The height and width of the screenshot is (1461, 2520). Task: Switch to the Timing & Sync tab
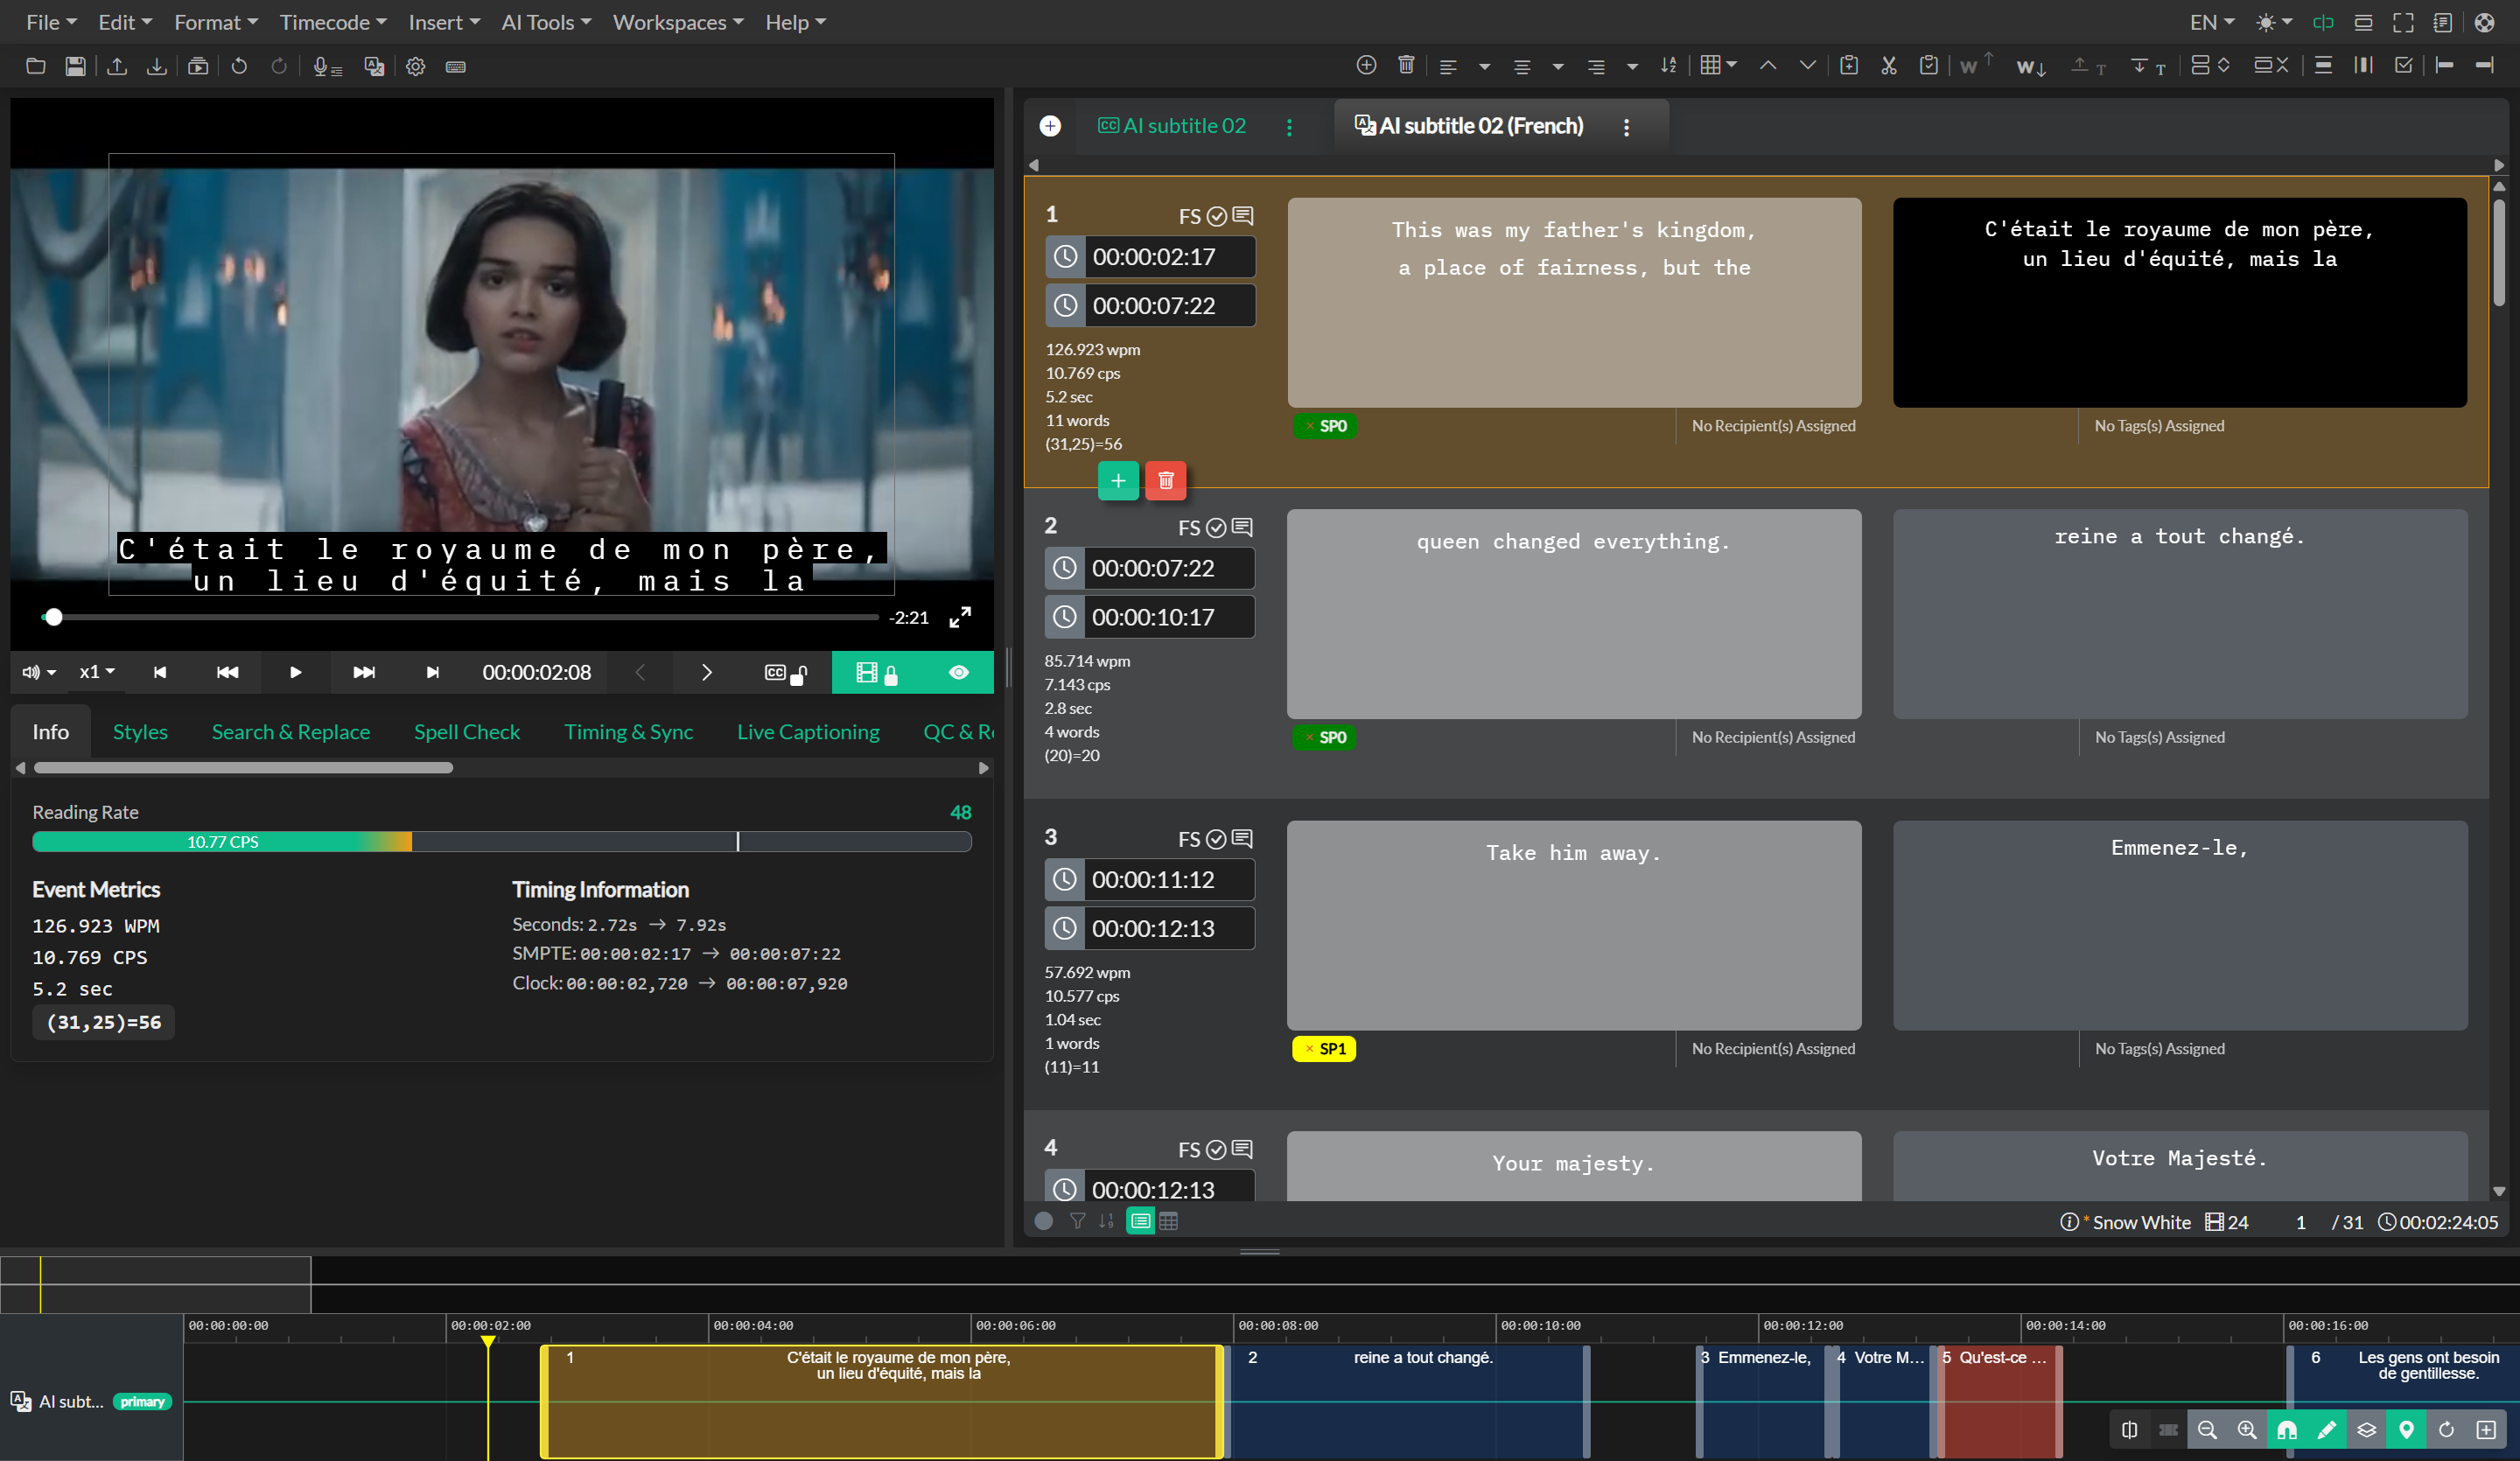click(628, 731)
